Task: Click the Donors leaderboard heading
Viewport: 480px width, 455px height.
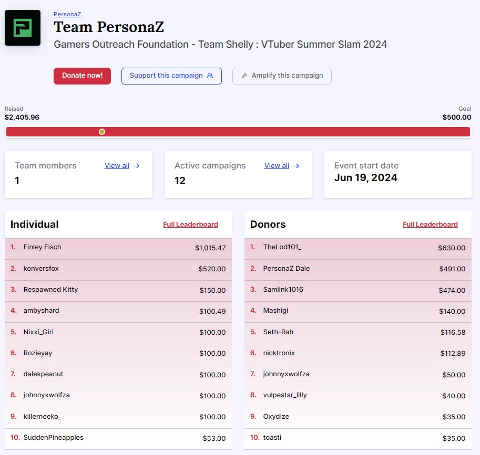Action: pos(268,224)
